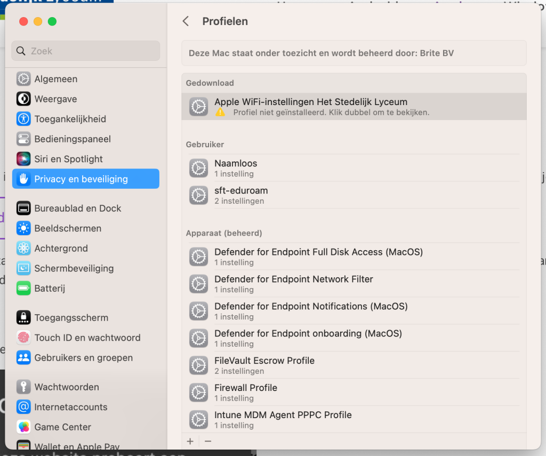
Task: Select the Touch ID en wachtwoord fingerprint icon
Action: pos(23,338)
